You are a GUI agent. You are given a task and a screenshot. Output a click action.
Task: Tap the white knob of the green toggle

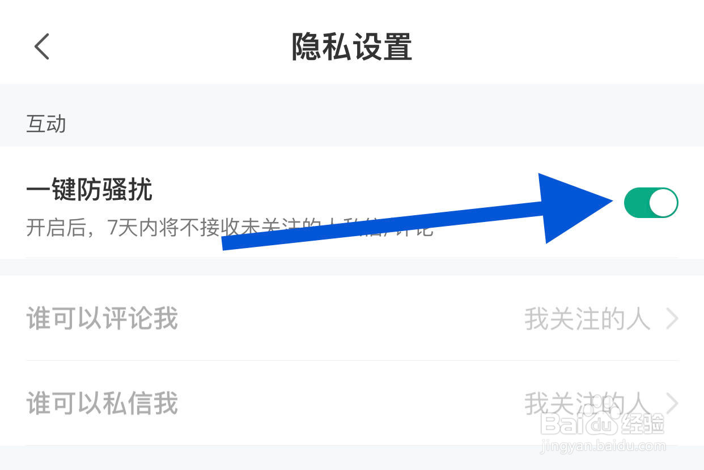coord(663,203)
